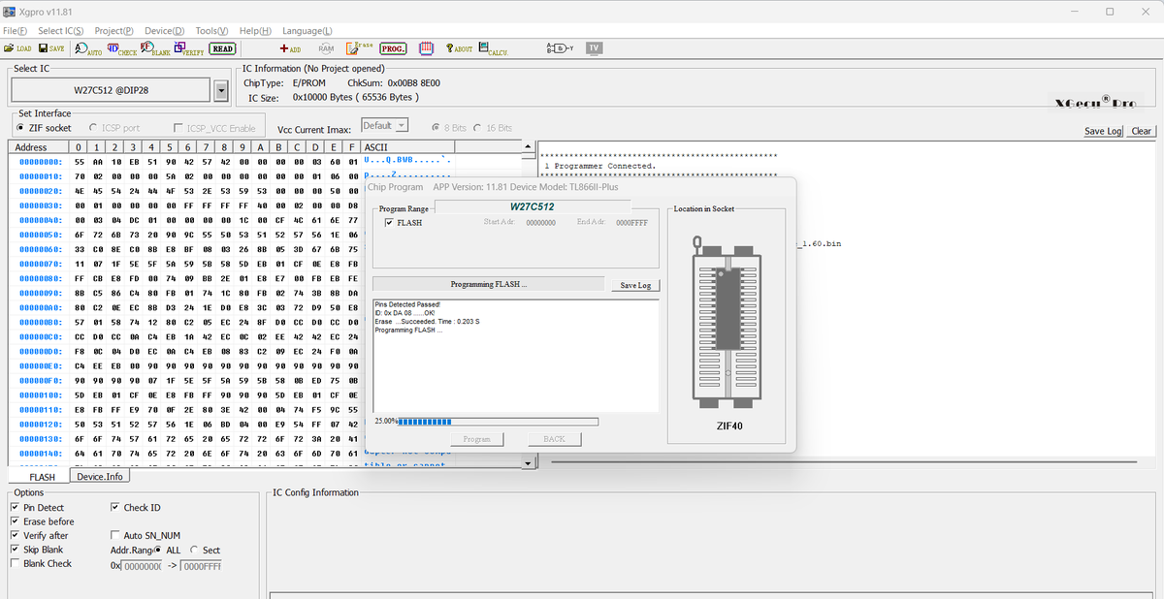Click the PROG. toolbar button
The image size is (1164, 599).
pos(393,48)
